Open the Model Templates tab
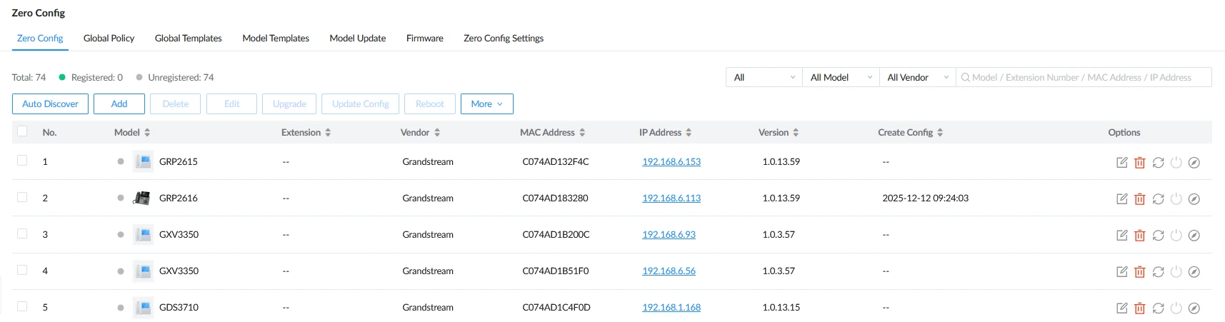1225x322 pixels. coord(276,39)
